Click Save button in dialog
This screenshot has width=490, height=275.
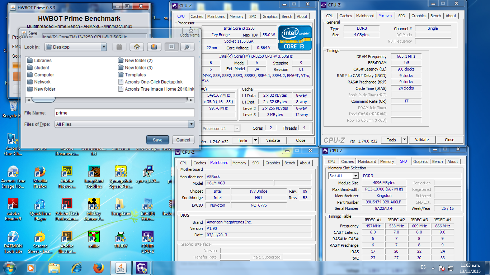pos(157,140)
